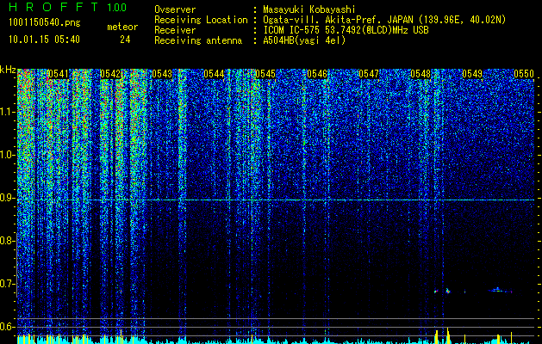Select the filename 1001150540.png

[x=45, y=23]
